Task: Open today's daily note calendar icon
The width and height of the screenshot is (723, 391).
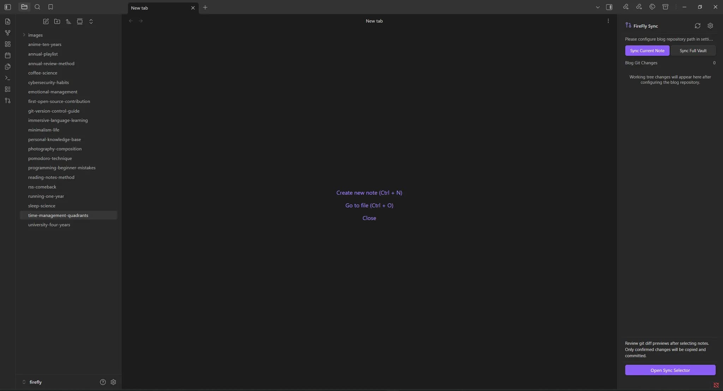Action: click(7, 55)
